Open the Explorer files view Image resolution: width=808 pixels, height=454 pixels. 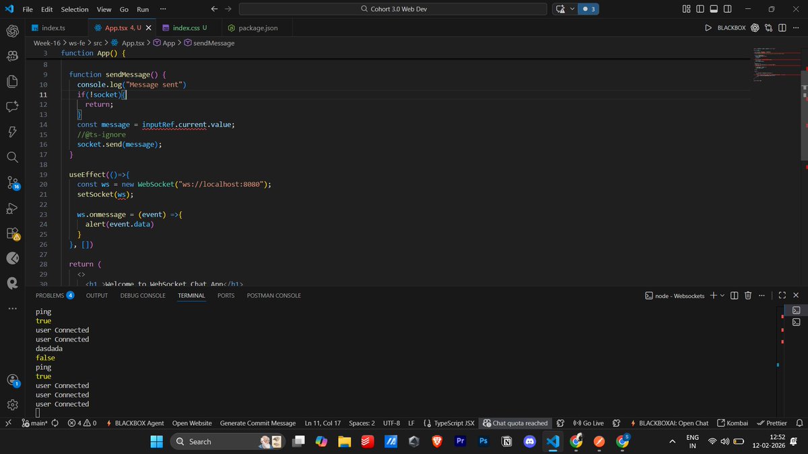[x=12, y=81]
